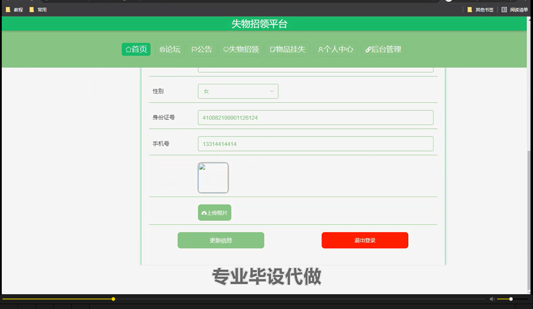The width and height of the screenshot is (533, 309).
Task: Click the box icon on 物品挂失 button
Action: tap(272, 50)
